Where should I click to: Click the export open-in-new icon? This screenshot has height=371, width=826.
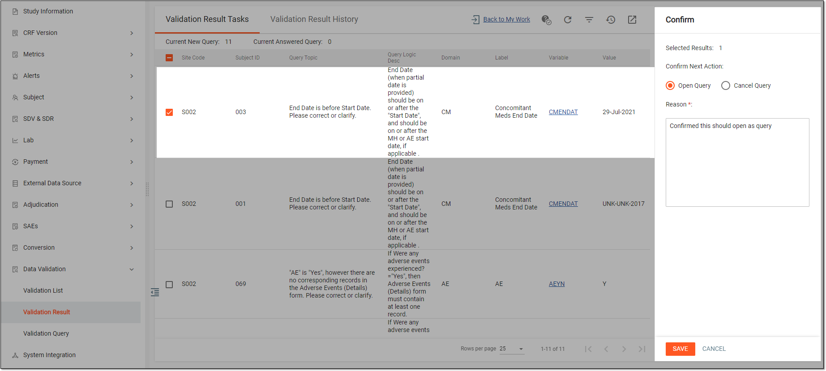pyautogui.click(x=632, y=20)
